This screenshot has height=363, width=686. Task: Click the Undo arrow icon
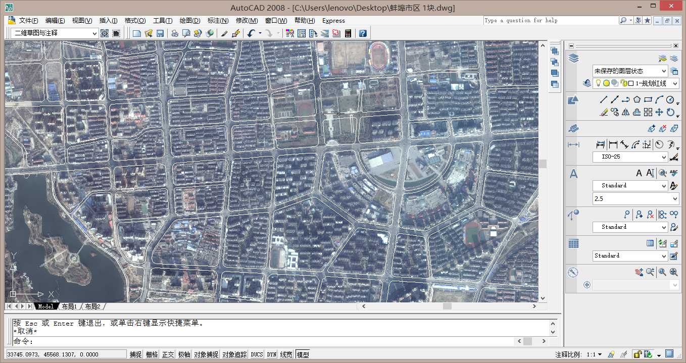[x=251, y=33]
